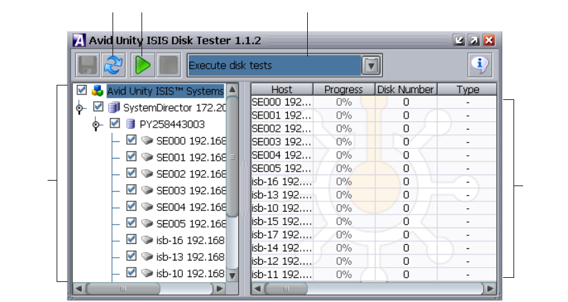Image resolution: width=568 pixels, height=302 pixels.
Task: Click the table horizontal scrollbar thumb
Action: coord(286,289)
